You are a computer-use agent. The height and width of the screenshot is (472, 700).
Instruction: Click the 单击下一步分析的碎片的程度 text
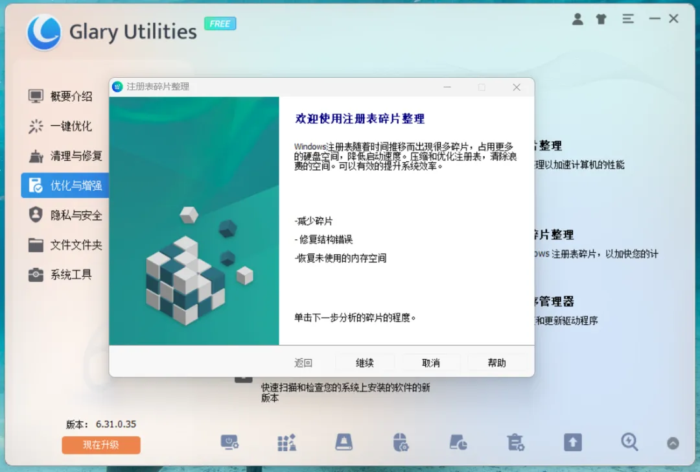(355, 318)
